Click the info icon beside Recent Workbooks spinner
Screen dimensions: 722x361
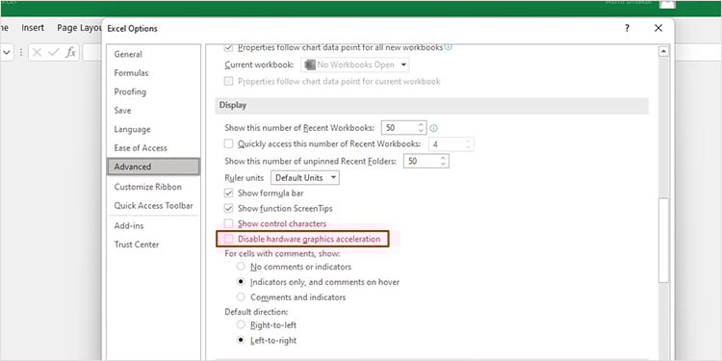pos(433,128)
